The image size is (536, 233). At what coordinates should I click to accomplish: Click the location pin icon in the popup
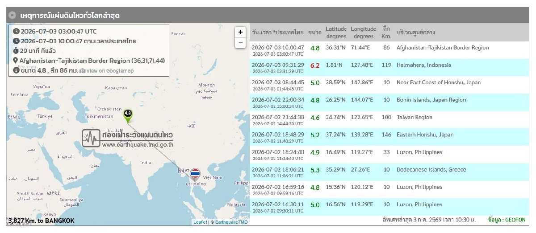point(16,61)
